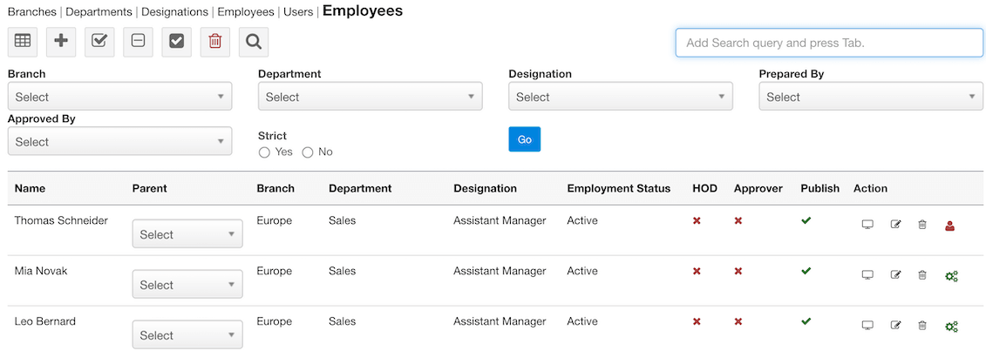Image resolution: width=986 pixels, height=351 pixels.
Task: Toggle Publish checkmark for Leo Bernard
Action: pyautogui.click(x=806, y=321)
